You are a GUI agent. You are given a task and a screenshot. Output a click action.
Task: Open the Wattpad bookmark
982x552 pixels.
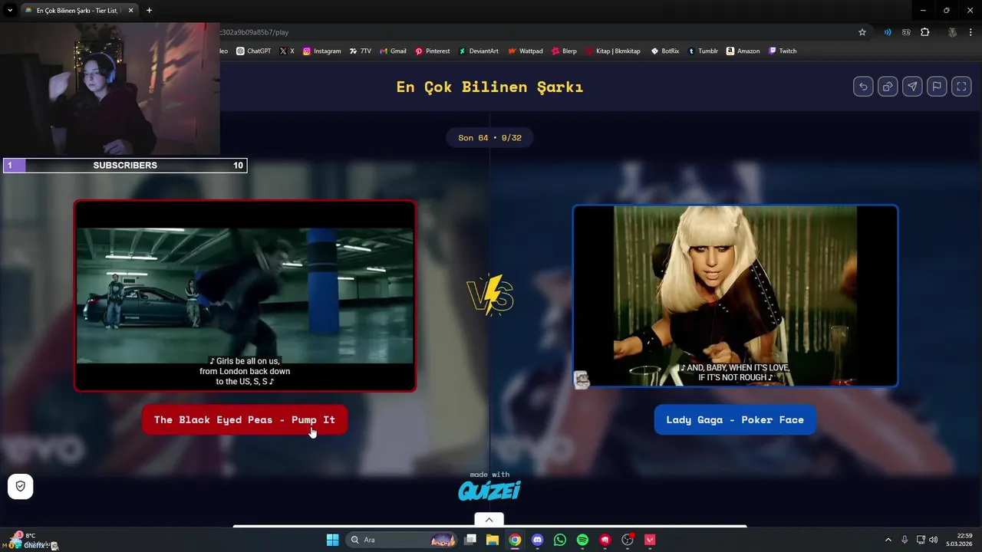[x=526, y=51]
